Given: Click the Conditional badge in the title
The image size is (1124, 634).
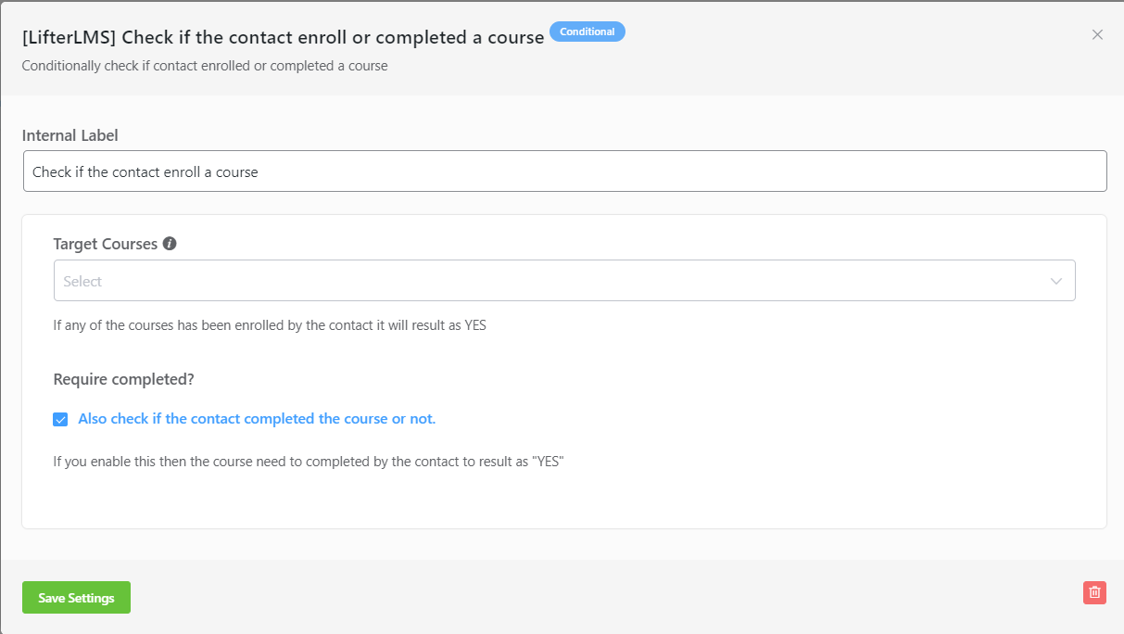Looking at the screenshot, I should (x=587, y=31).
